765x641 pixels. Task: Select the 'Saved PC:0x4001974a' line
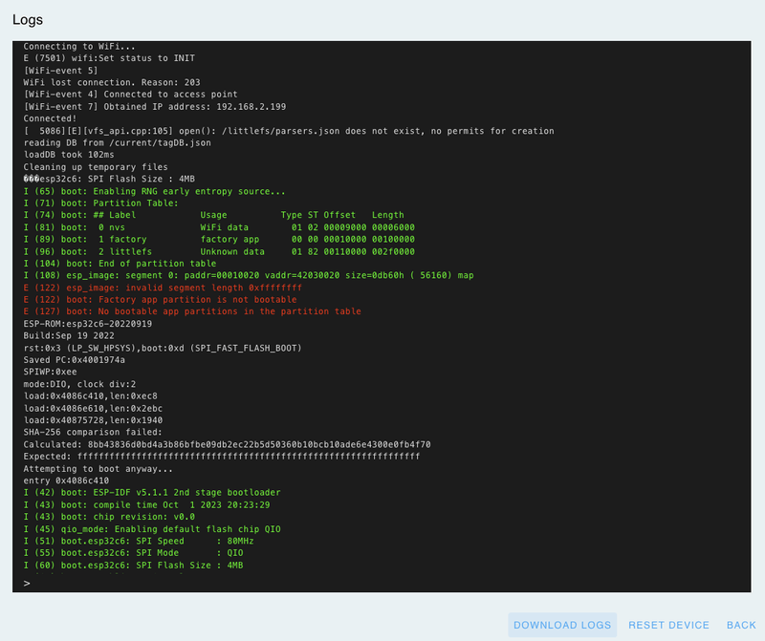75,360
